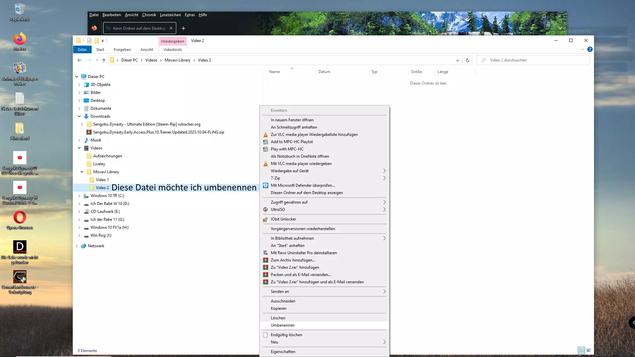Expand the ribbon with the chevron
The height and width of the screenshot is (357, 635).
tap(583, 49)
